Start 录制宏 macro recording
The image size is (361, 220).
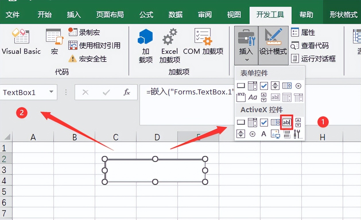[84, 32]
